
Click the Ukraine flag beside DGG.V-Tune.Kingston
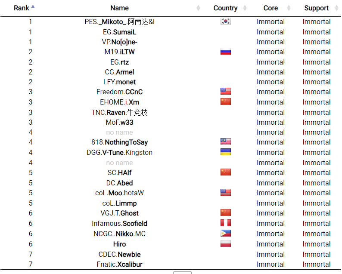pos(225,152)
